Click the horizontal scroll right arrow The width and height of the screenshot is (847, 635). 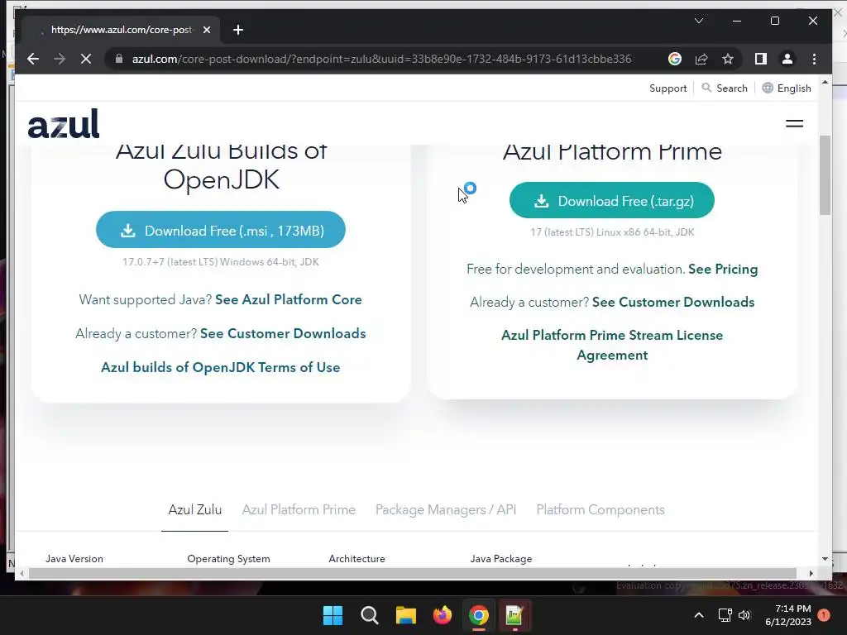pyautogui.click(x=811, y=573)
